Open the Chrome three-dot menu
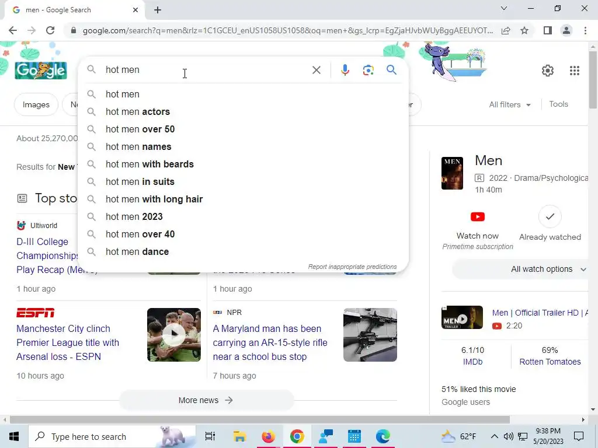The image size is (598, 448). click(585, 30)
